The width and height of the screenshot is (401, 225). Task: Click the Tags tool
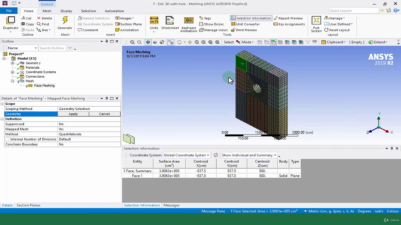point(206,18)
